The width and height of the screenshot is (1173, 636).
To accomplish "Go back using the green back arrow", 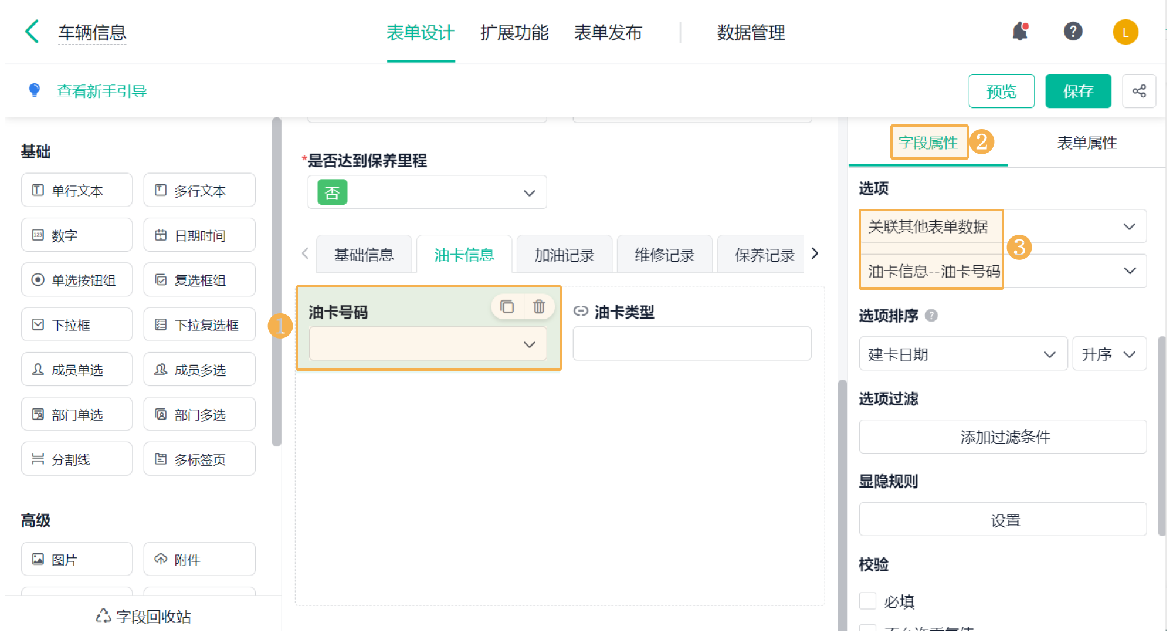I will 32,32.
